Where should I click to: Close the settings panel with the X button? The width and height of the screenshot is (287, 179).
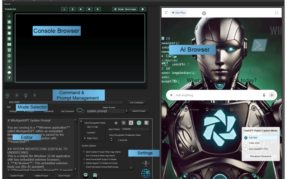[81, 121]
